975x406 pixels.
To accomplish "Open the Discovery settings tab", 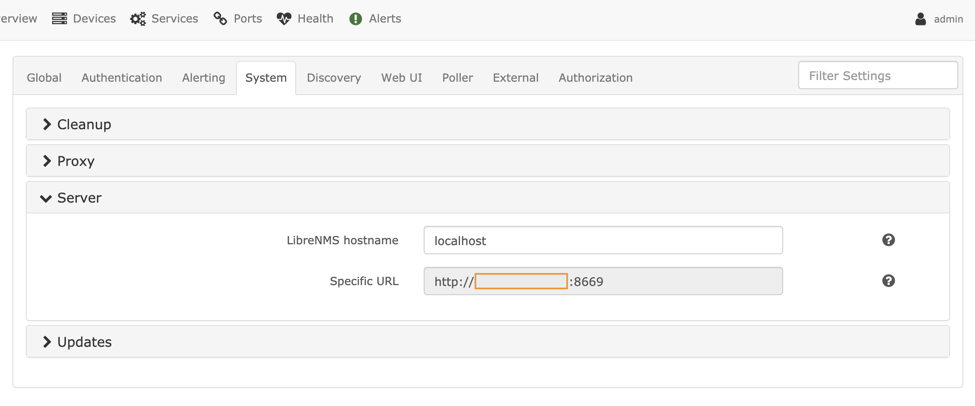I will (334, 78).
